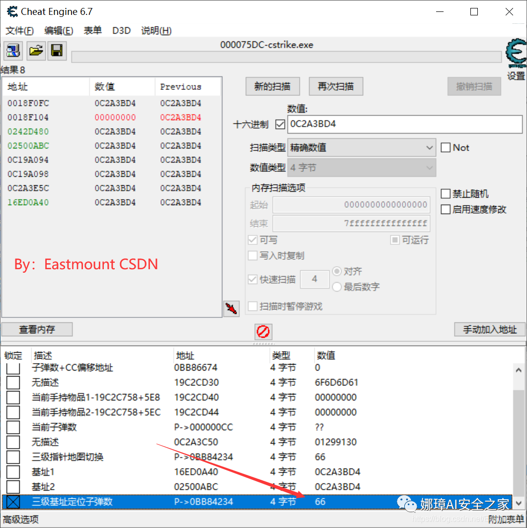Toggle the 写入时复制 checkbox
Viewport: 527px width, 528px height.
pyautogui.click(x=252, y=255)
